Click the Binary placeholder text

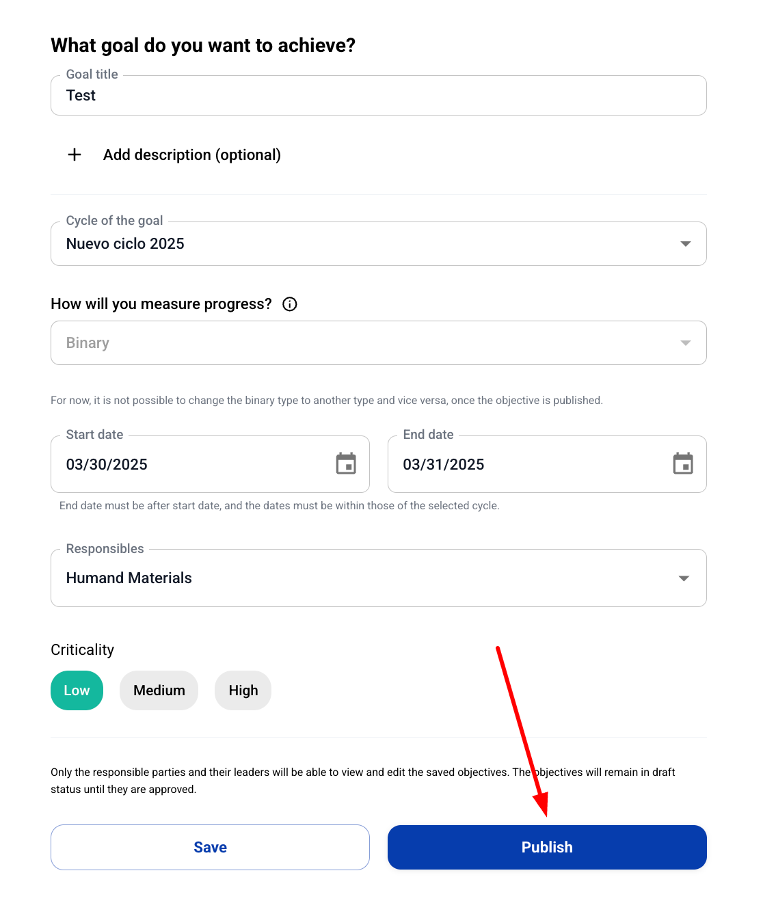coord(88,342)
